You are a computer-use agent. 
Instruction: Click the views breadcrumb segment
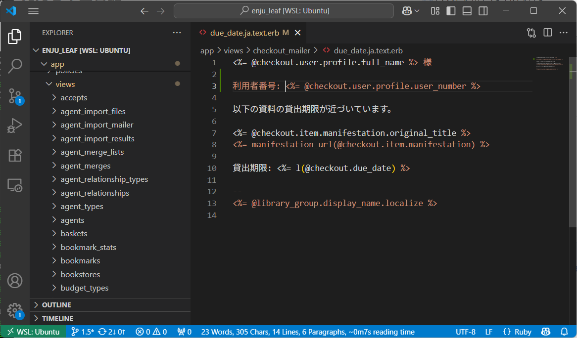pyautogui.click(x=233, y=51)
